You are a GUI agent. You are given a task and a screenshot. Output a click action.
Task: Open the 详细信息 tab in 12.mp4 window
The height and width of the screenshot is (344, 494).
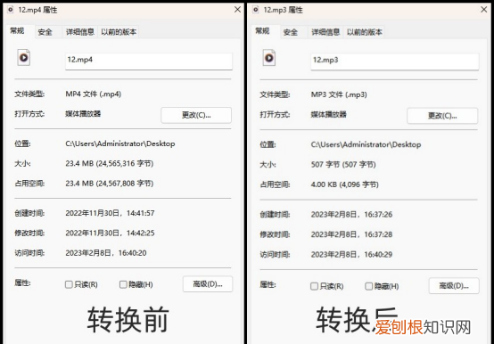[80, 32]
